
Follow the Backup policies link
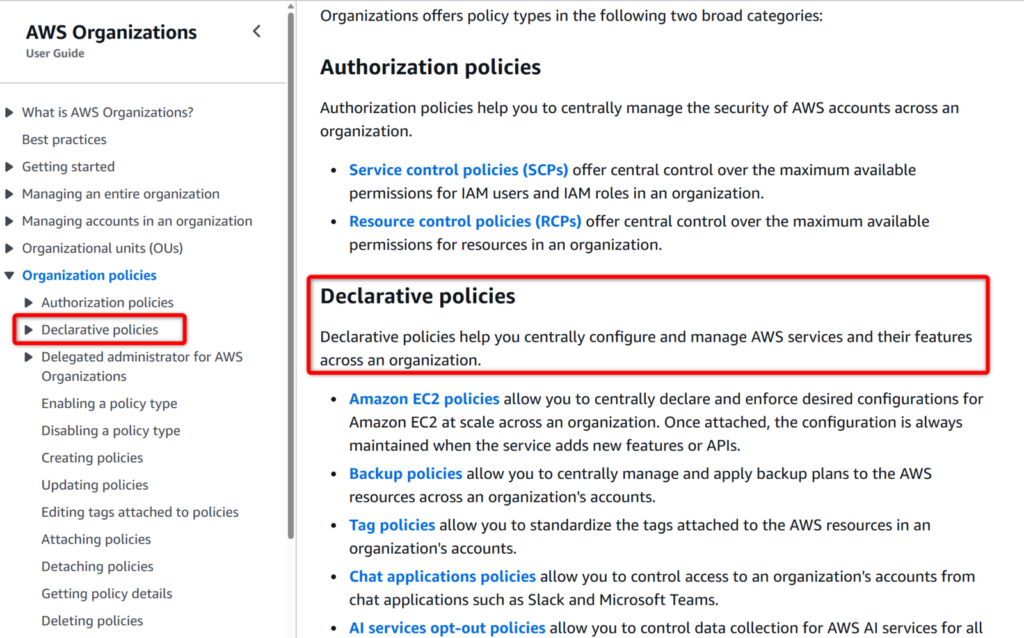pyautogui.click(x=405, y=474)
